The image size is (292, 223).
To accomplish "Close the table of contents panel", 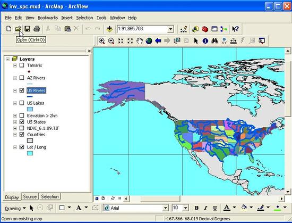I will click(89, 51).
